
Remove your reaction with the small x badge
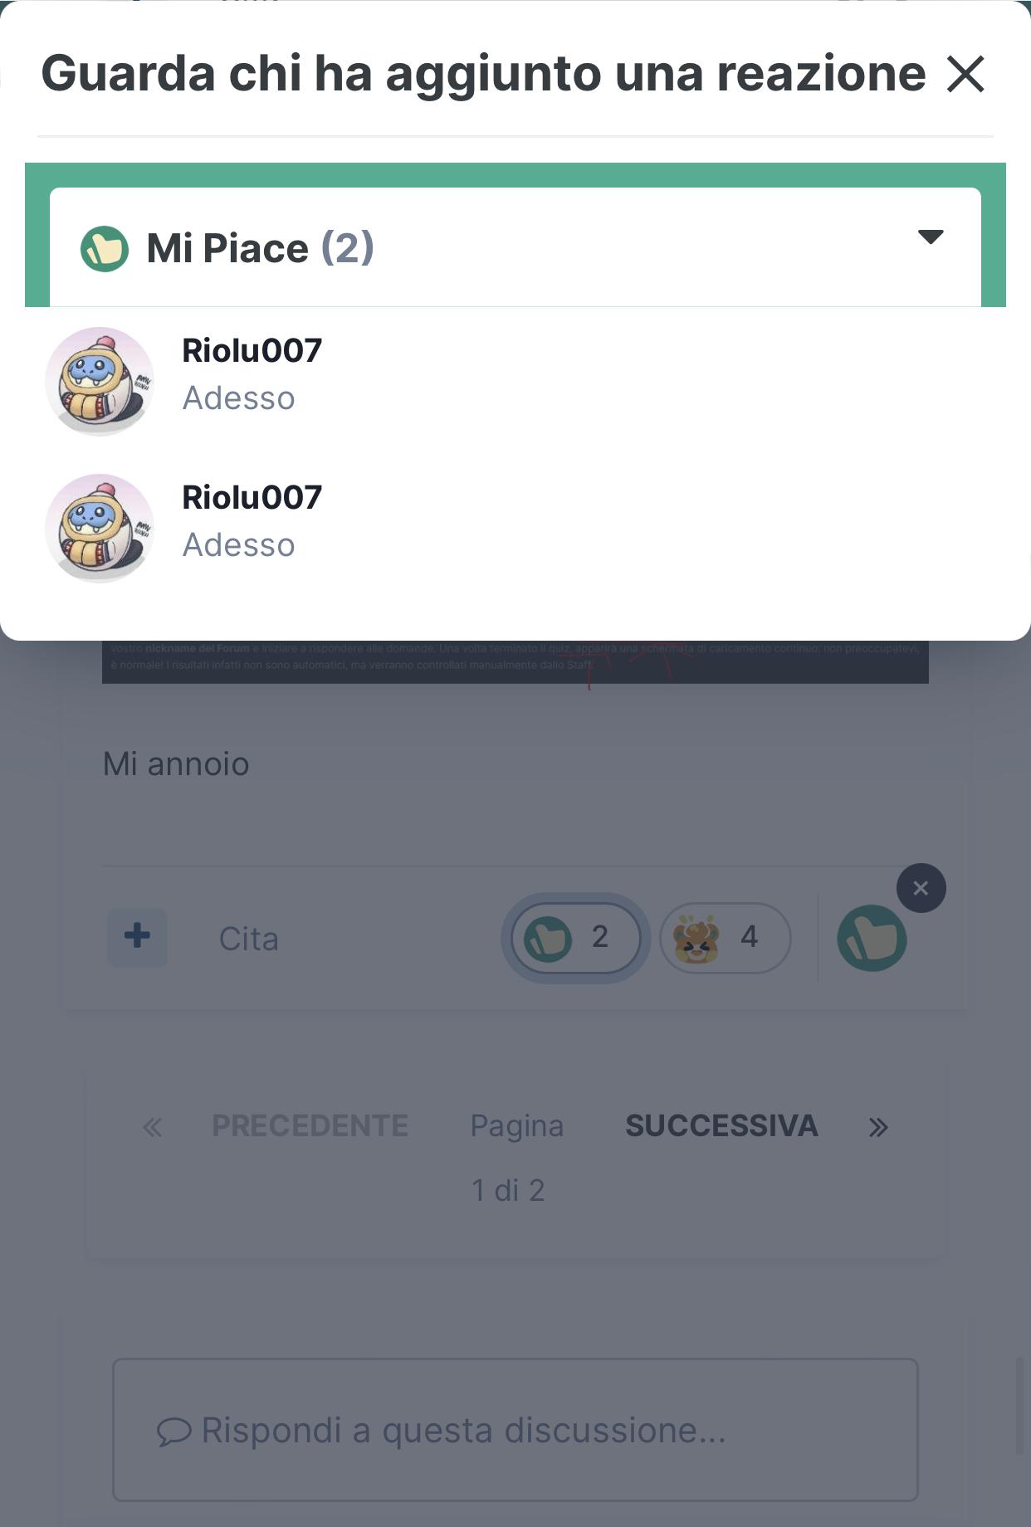click(x=921, y=888)
